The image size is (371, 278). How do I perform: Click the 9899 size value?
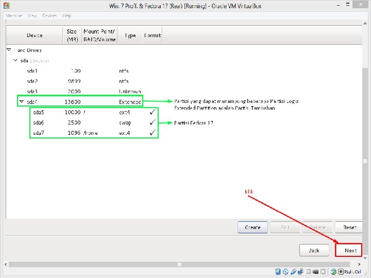74,81
